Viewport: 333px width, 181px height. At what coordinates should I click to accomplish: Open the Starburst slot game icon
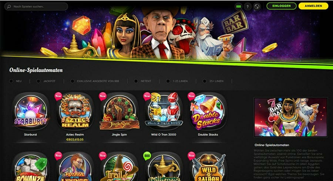tap(31, 111)
